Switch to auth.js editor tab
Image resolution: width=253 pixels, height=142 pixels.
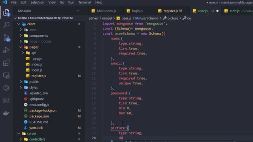tap(237, 11)
